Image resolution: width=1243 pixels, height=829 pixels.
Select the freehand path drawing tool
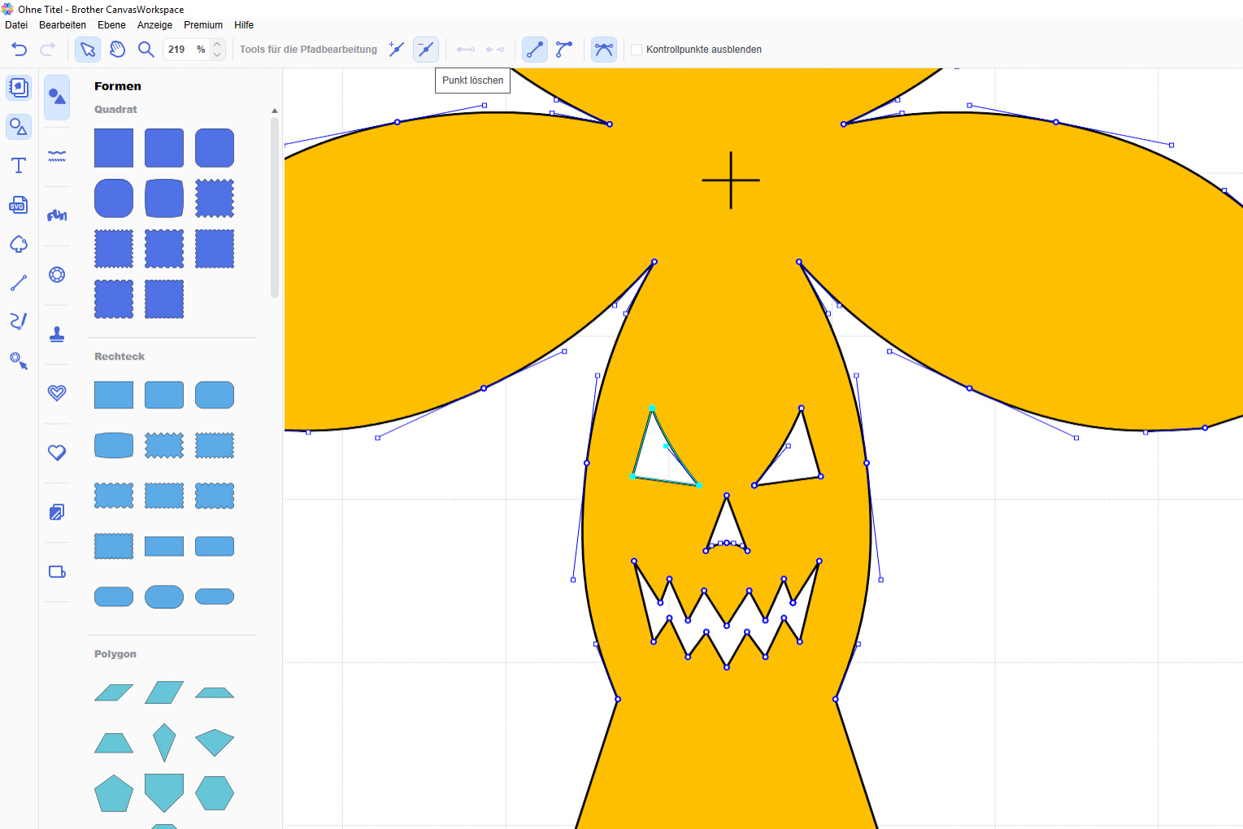pos(19,321)
